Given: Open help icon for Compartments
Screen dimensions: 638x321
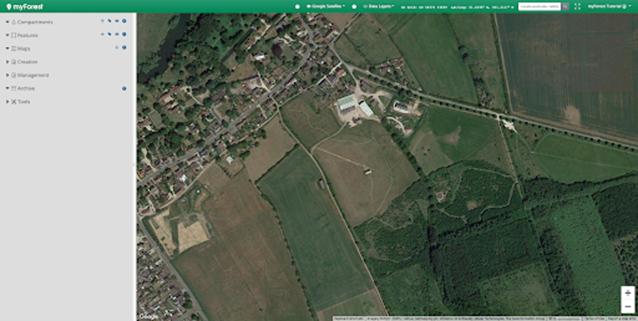Looking at the screenshot, I should [124, 21].
